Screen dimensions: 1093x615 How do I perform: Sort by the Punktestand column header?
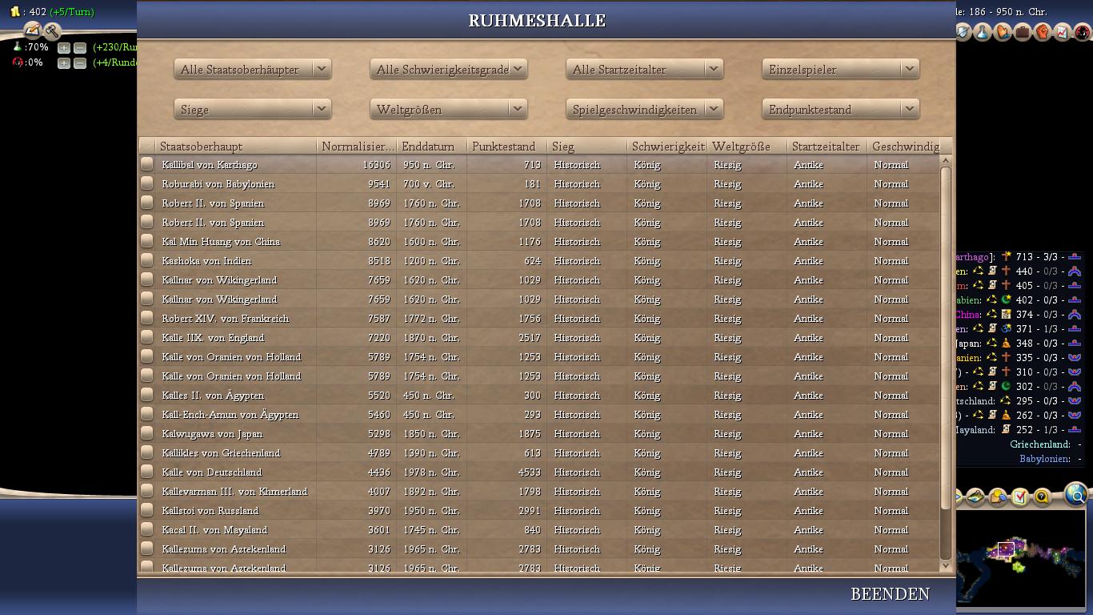pyautogui.click(x=506, y=147)
